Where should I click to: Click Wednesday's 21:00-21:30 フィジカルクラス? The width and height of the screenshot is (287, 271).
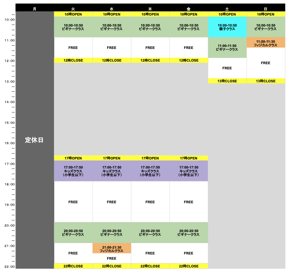click(111, 249)
